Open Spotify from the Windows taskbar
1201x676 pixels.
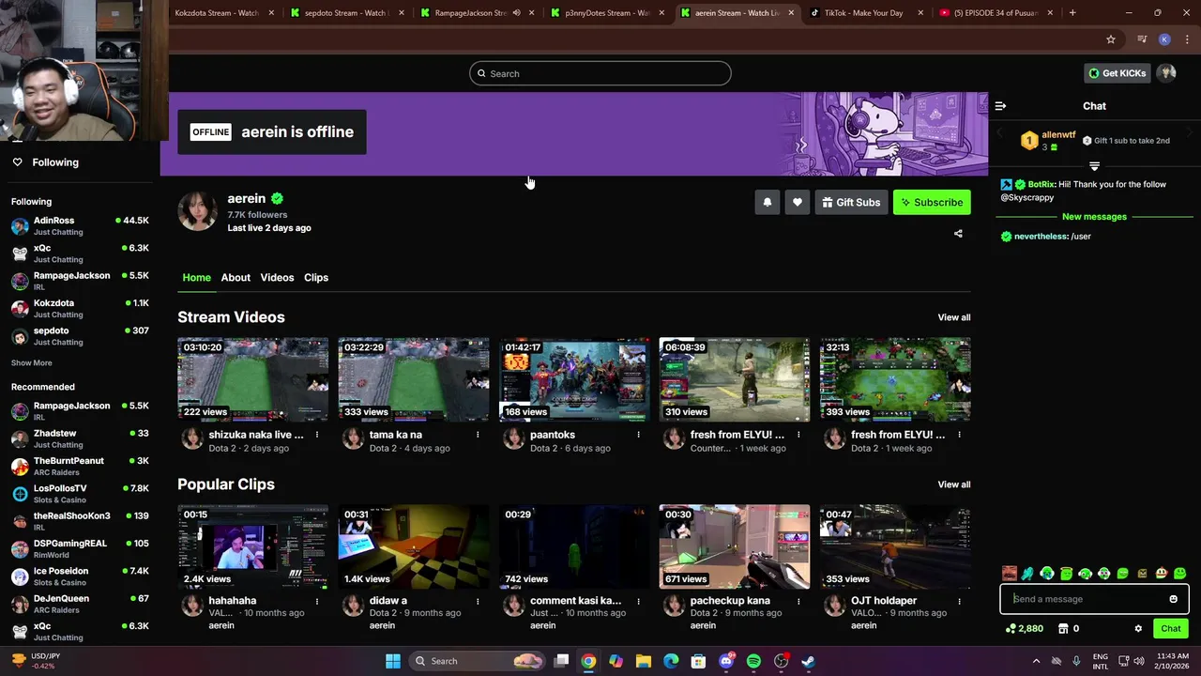click(753, 661)
